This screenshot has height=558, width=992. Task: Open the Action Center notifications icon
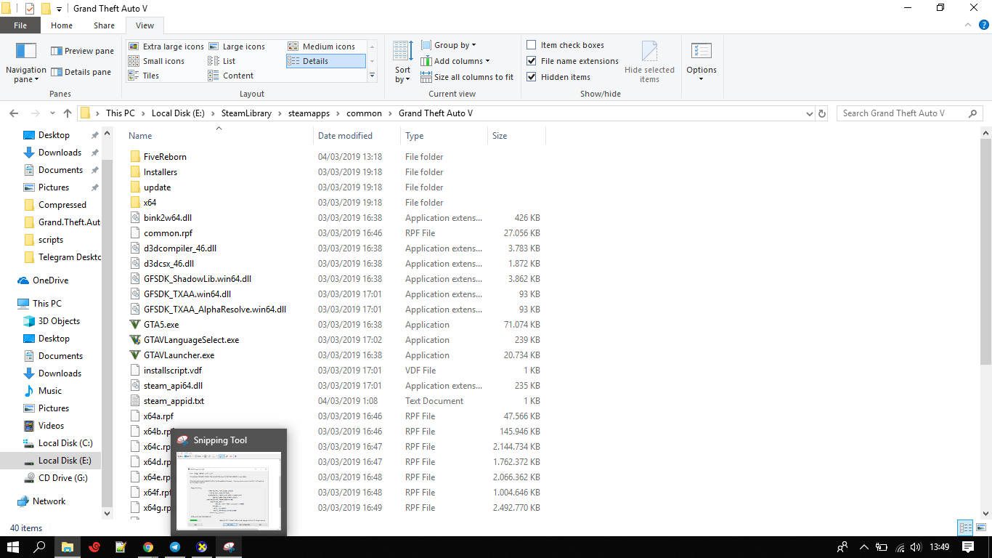(x=968, y=547)
